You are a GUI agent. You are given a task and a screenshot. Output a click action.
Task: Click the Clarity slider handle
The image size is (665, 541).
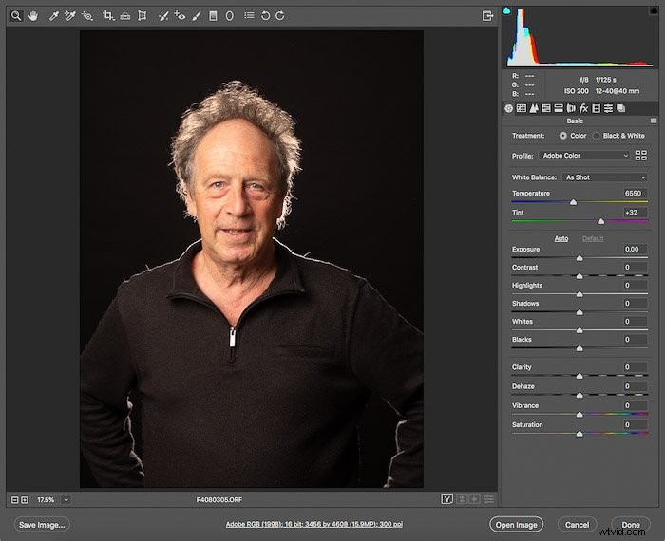[x=579, y=376]
